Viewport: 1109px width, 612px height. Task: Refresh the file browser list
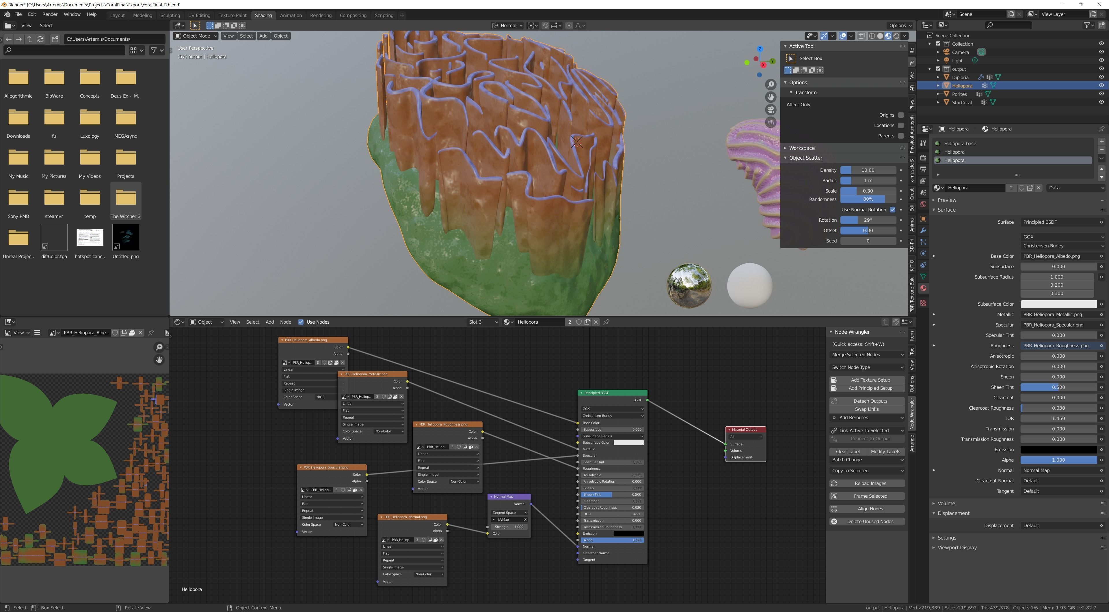[x=40, y=39]
